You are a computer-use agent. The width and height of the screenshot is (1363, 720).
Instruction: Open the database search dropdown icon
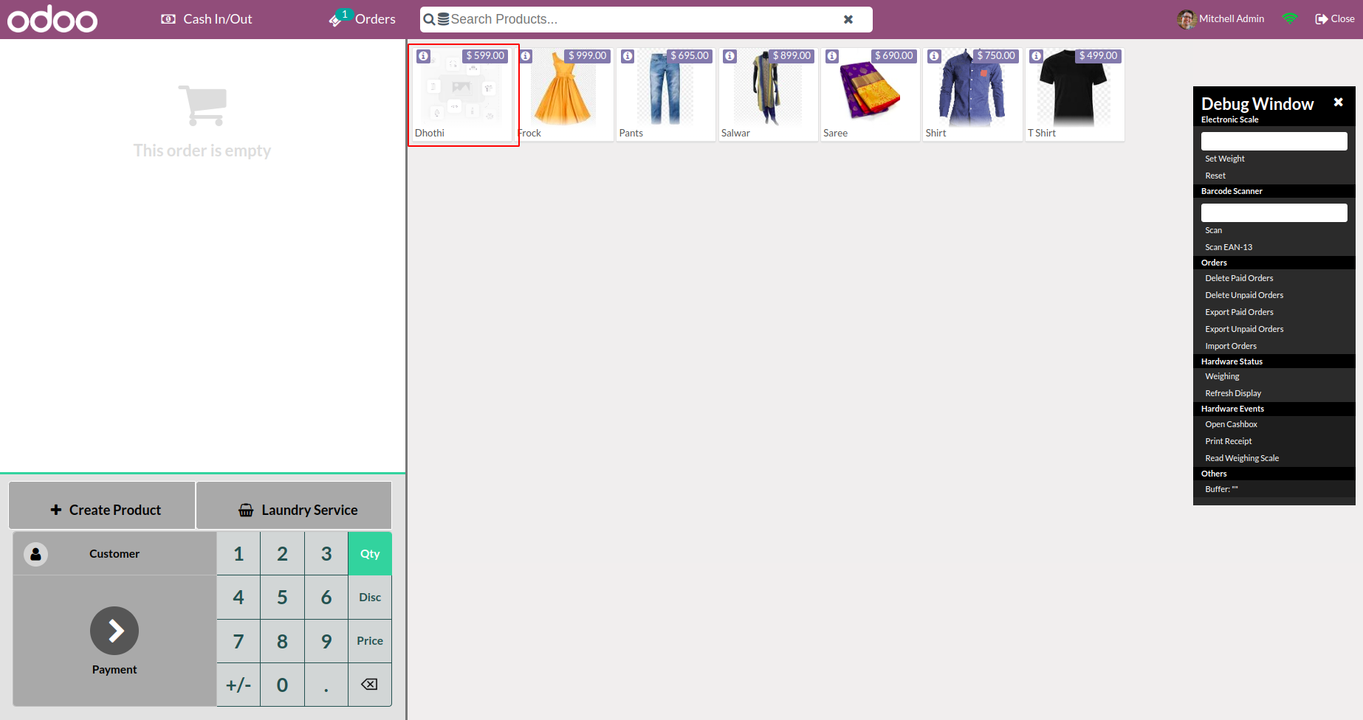tap(443, 20)
